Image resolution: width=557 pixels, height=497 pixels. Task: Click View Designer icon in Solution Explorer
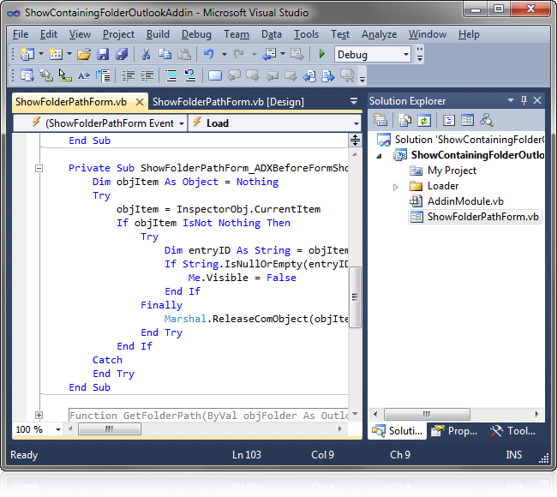pos(467,121)
